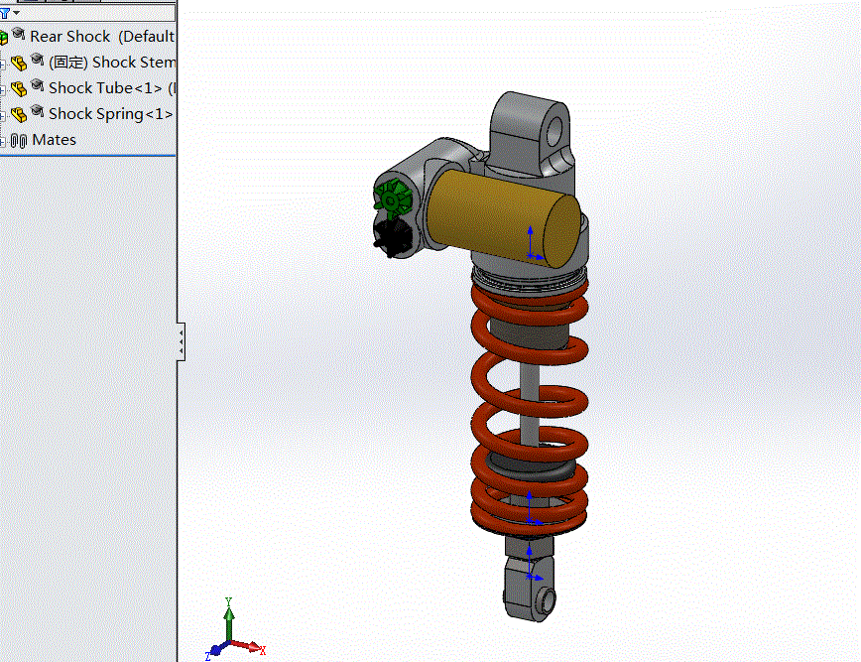Click the feature tree filter funnel icon

[4, 13]
